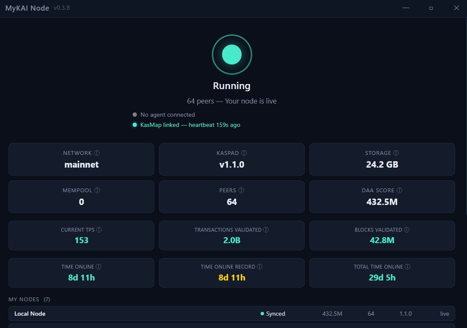Click the mempool value '0'
This screenshot has width=467, height=328.
point(81,202)
